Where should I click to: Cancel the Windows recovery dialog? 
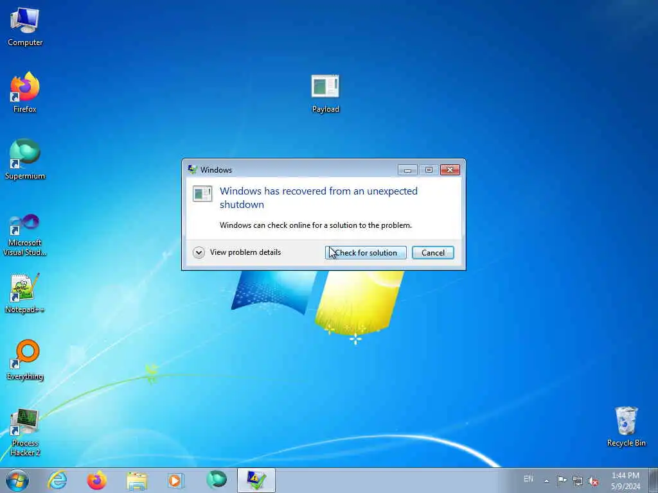pos(432,253)
